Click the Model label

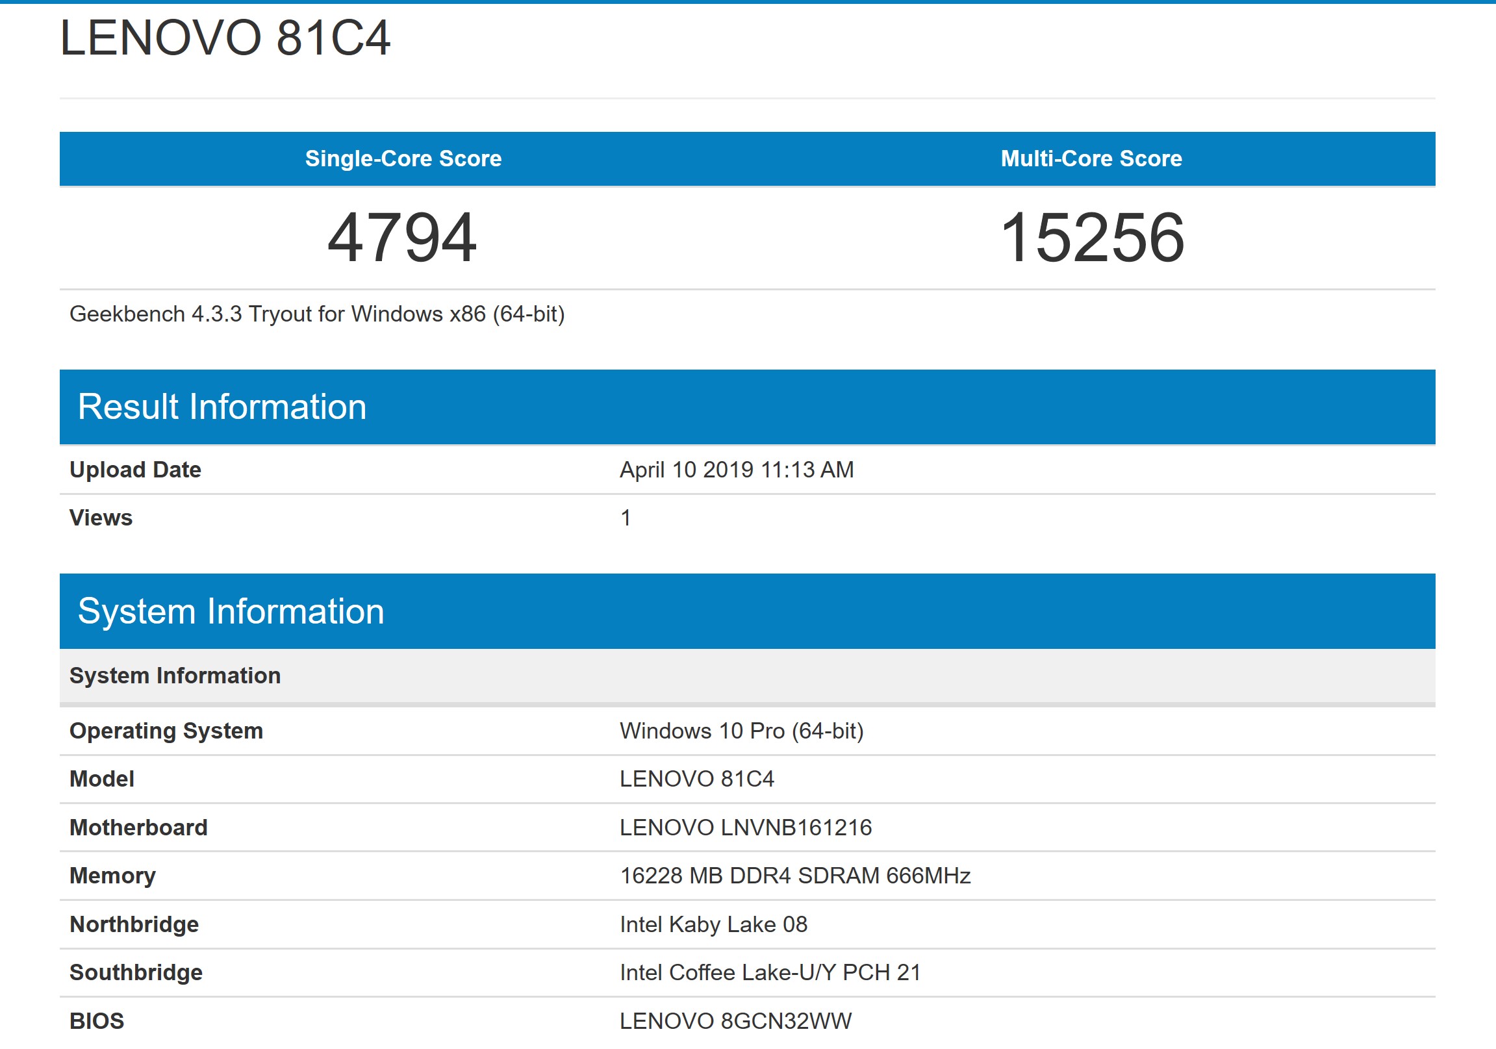coord(101,779)
